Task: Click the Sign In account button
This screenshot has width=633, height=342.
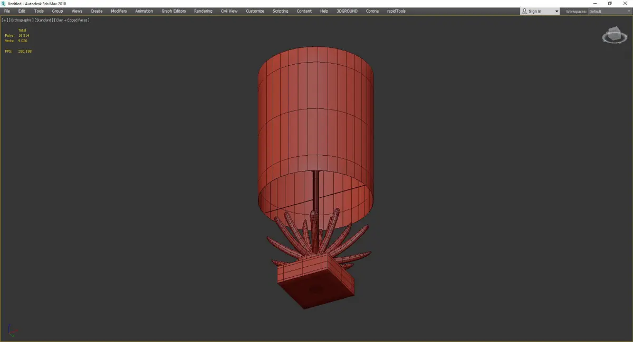Action: point(540,11)
